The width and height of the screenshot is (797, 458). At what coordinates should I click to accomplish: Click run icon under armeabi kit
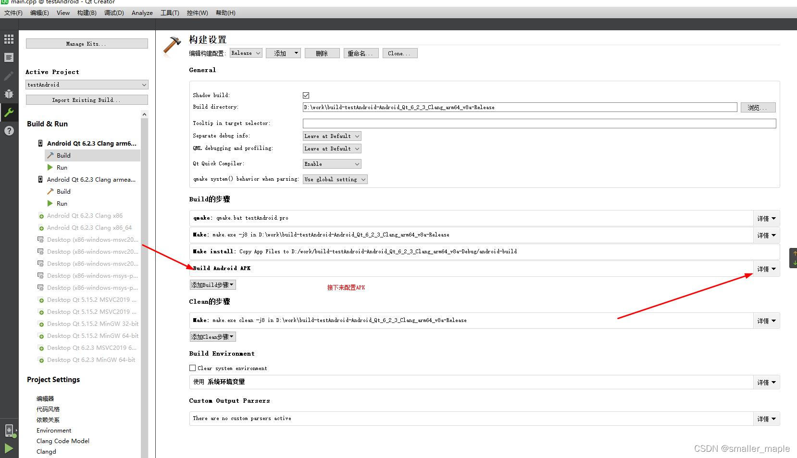[50, 203]
